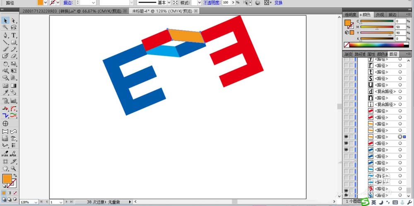The height and width of the screenshot is (206, 414).
Task: Open the zoom level dropdown showing 128%
Action: (x=36, y=202)
